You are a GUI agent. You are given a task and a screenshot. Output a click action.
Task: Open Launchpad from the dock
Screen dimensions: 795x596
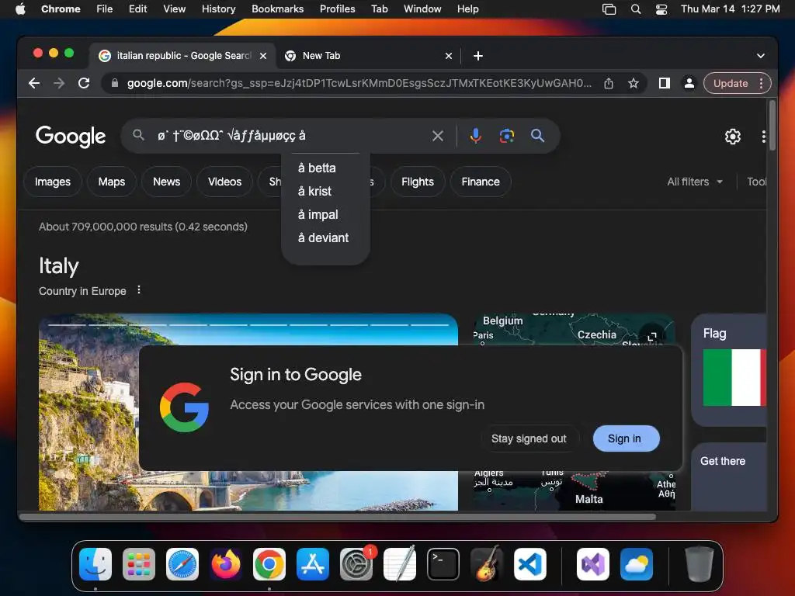coord(139,564)
